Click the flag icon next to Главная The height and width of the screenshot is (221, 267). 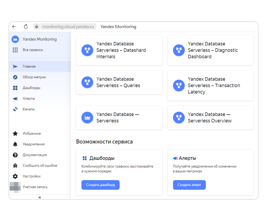pyautogui.click(x=15, y=67)
